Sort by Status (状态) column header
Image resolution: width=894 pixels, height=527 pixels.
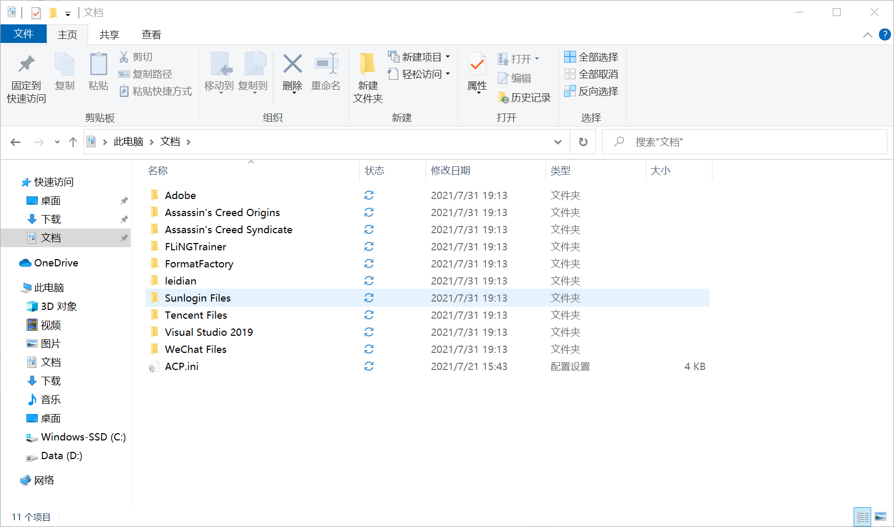pyautogui.click(x=374, y=170)
